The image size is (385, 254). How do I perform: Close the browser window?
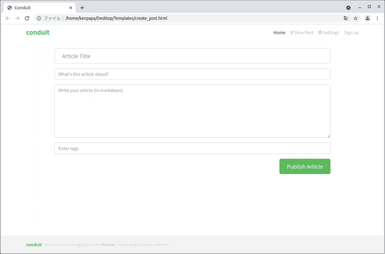tap(379, 7)
